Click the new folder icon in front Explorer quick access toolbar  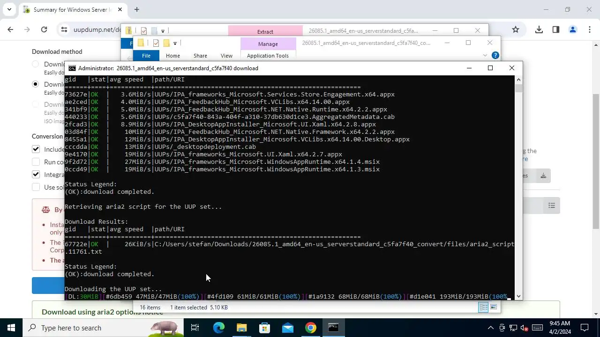click(x=166, y=43)
